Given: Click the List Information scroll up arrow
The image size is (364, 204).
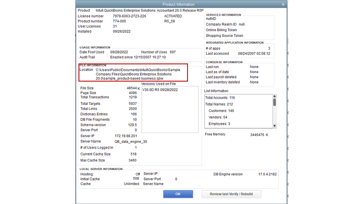Looking at the screenshot, I should 275,96.
